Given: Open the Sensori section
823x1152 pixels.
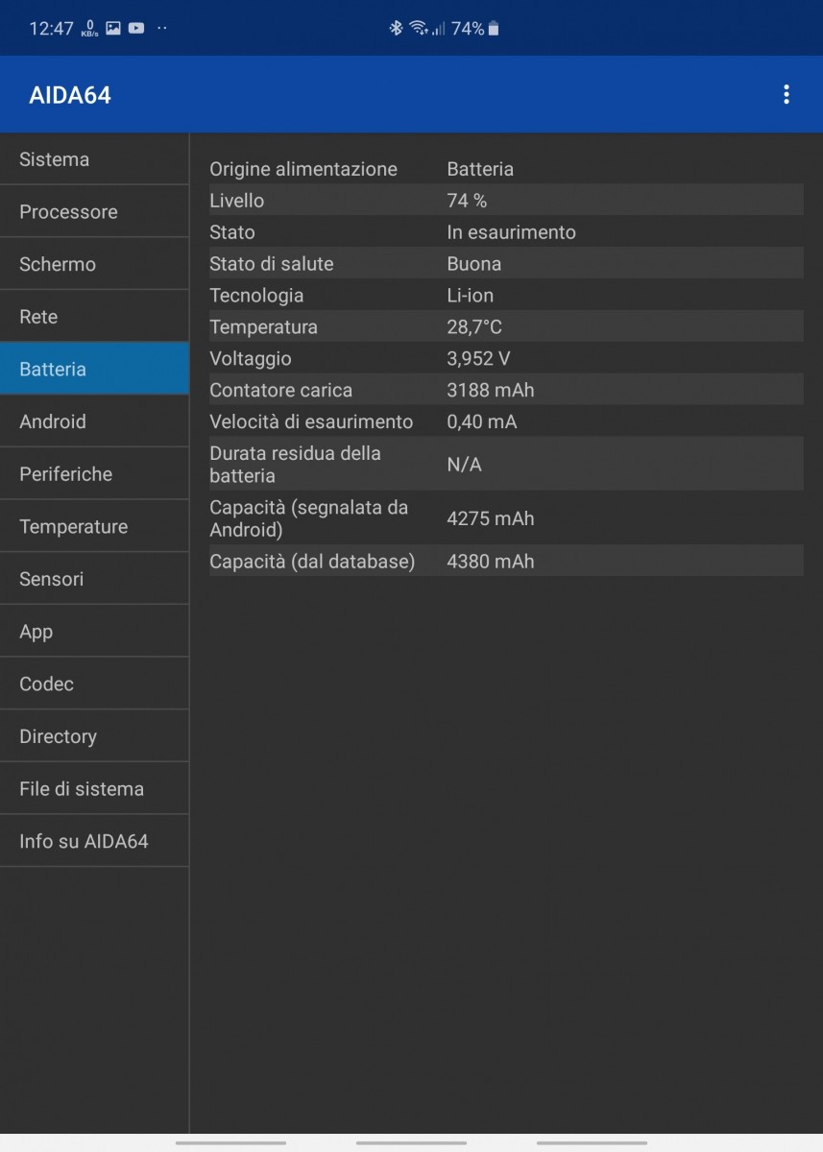Looking at the screenshot, I should click(x=94, y=579).
